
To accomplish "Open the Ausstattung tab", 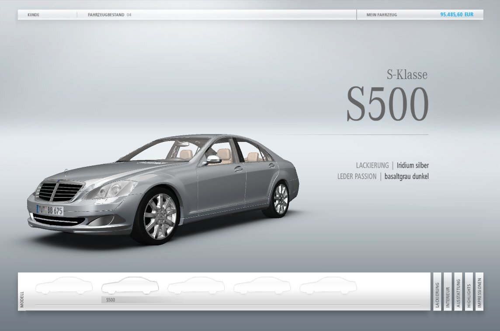I will coord(458,291).
